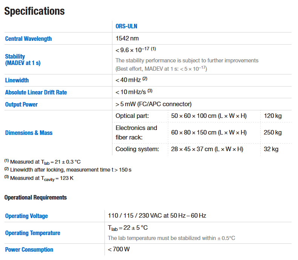Click the < 40 mHz linewidth value
Viewport: 298px width, 260px height.
point(128,80)
